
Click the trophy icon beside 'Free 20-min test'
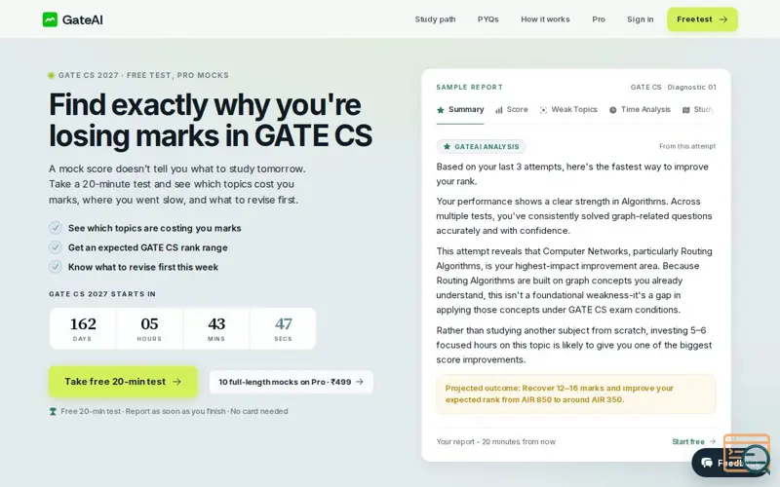point(53,411)
